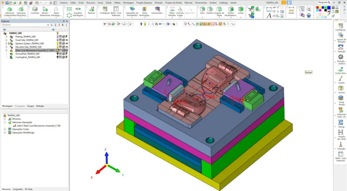This screenshot has width=347, height=191.
Task: Expand the Parting_TAMPA2_MD tree node
Action: (6, 37)
